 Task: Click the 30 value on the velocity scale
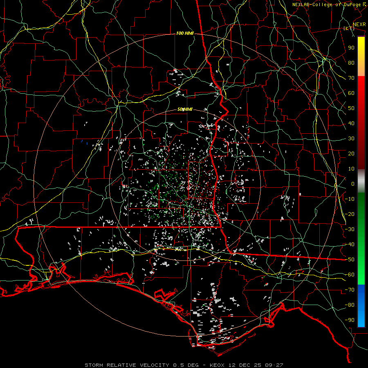pyautogui.click(x=351, y=139)
